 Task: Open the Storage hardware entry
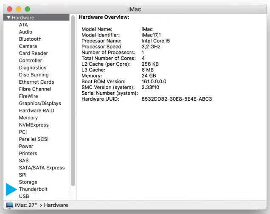tap(28, 182)
